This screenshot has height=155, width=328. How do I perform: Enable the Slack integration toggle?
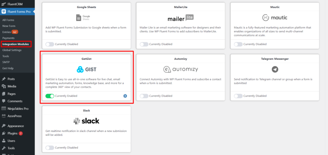tap(50, 148)
